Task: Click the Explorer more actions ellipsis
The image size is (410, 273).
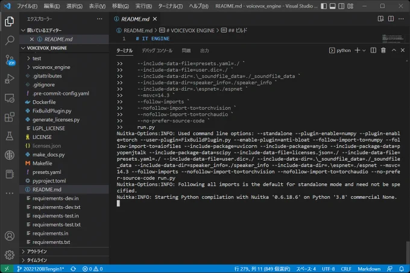Action: [x=99, y=19]
